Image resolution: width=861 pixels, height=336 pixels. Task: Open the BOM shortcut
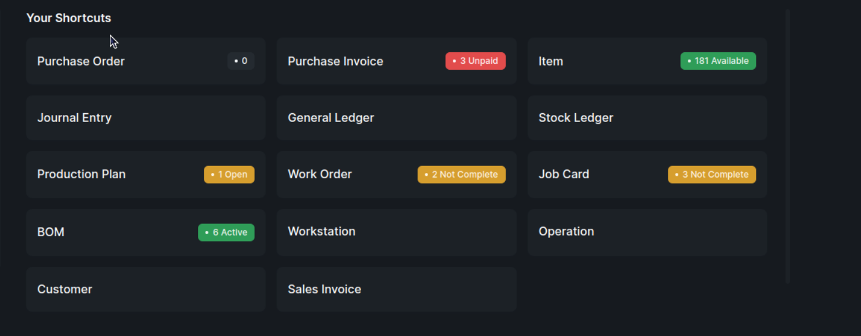pos(146,232)
